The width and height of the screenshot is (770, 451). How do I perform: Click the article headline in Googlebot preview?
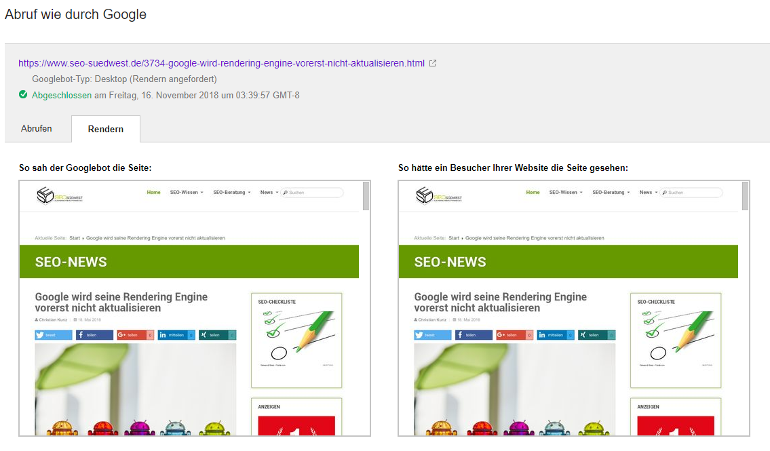pyautogui.click(x=121, y=302)
